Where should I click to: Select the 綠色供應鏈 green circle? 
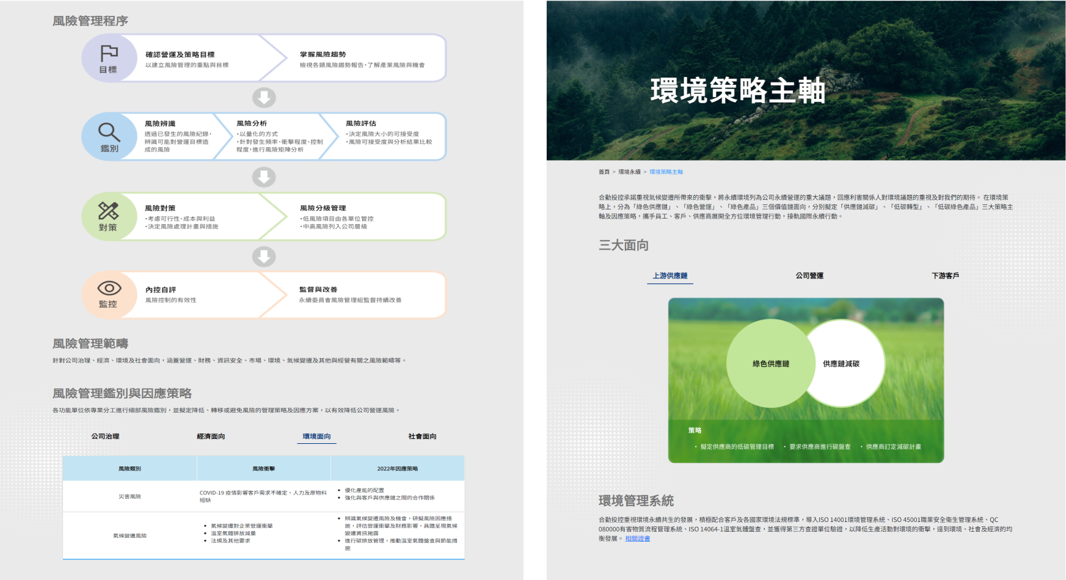click(770, 363)
